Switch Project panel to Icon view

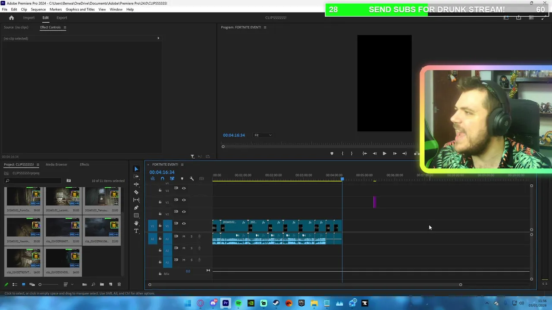(23, 284)
